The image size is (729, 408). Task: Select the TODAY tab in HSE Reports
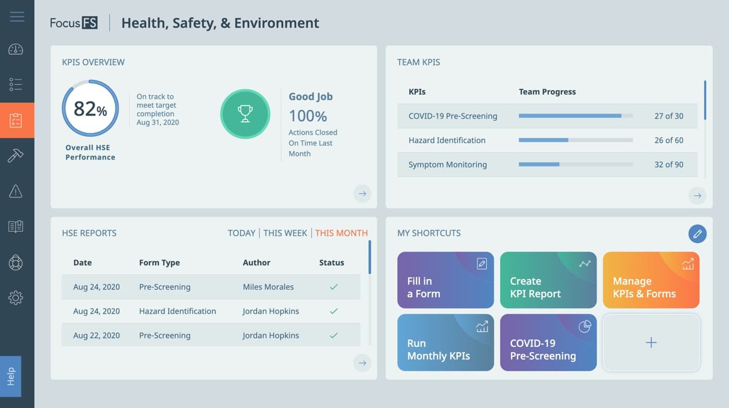tap(242, 233)
